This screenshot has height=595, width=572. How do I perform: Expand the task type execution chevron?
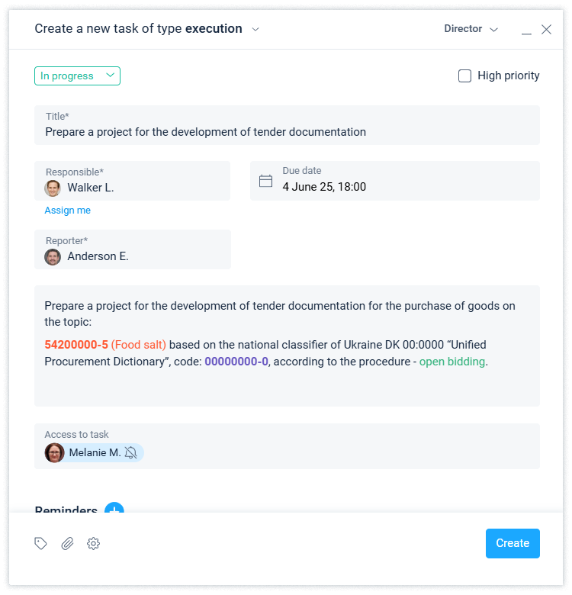(255, 30)
